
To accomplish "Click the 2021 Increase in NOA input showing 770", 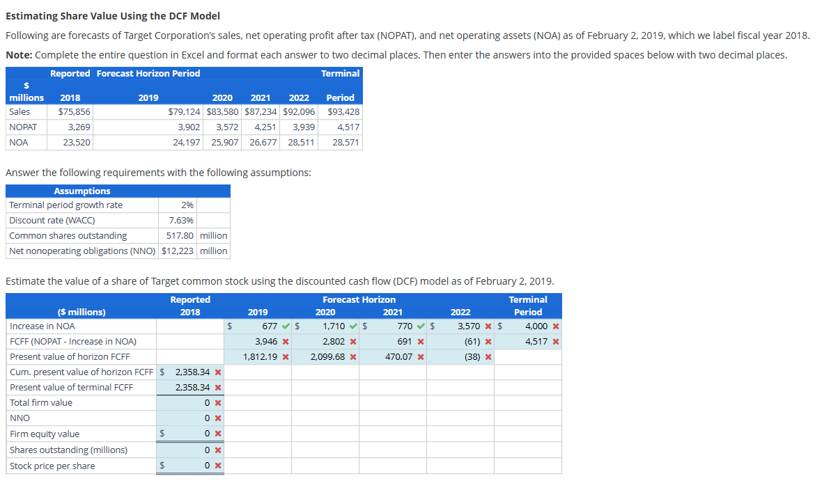I will pyautogui.click(x=393, y=326).
